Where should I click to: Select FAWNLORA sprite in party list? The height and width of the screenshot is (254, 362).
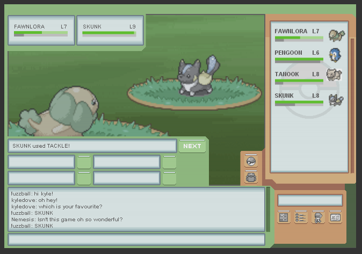pyautogui.click(x=337, y=35)
